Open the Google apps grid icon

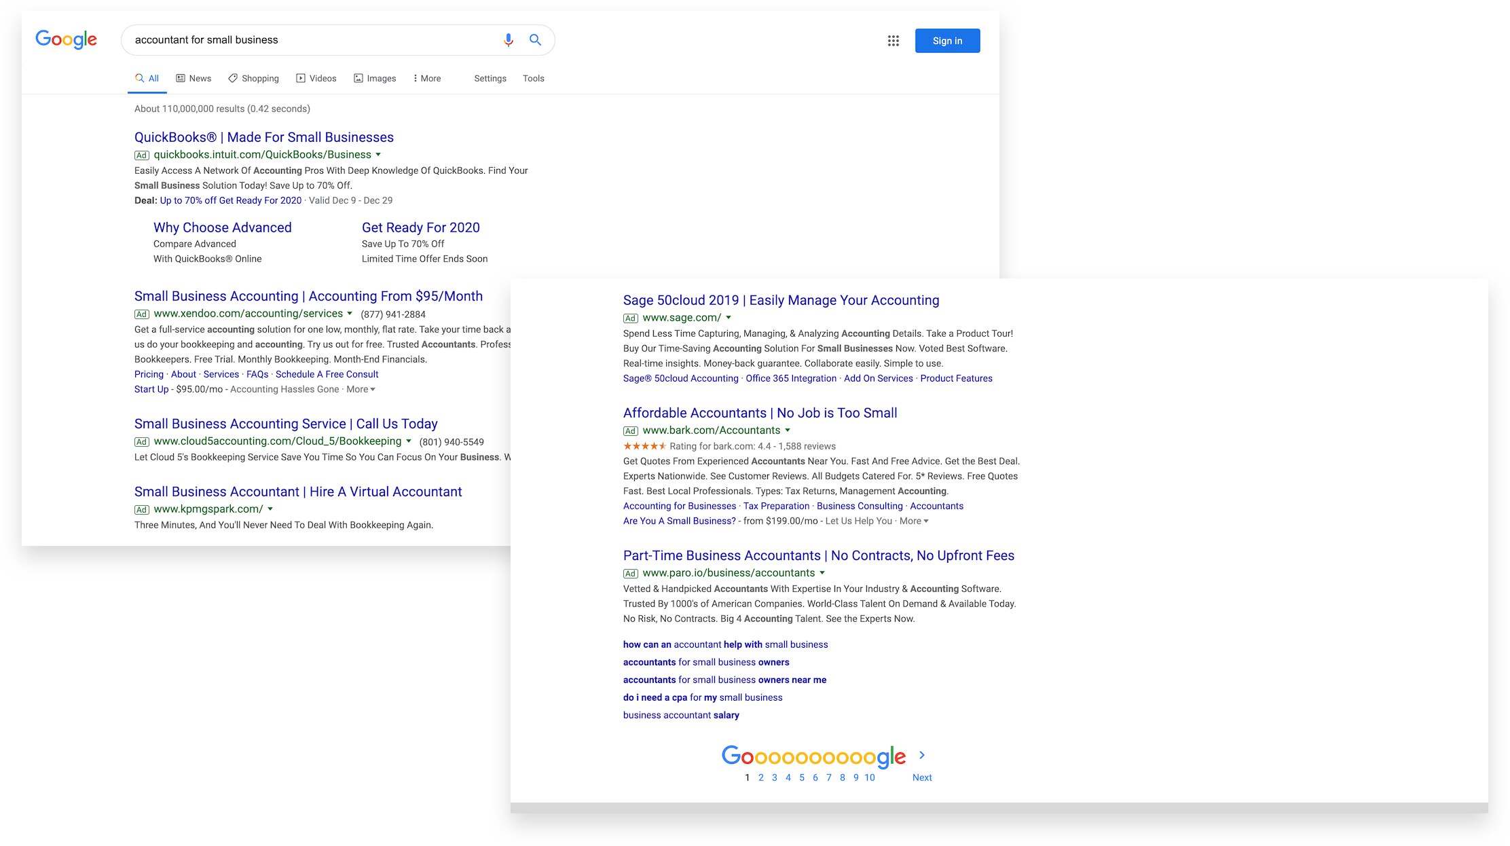coord(893,41)
